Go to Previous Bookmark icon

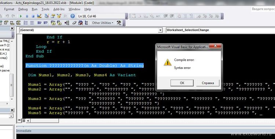pos(211,16)
